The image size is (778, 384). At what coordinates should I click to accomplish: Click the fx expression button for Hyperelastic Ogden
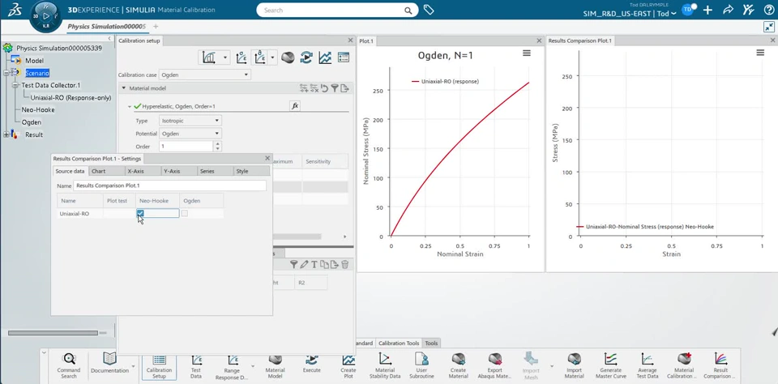point(295,105)
